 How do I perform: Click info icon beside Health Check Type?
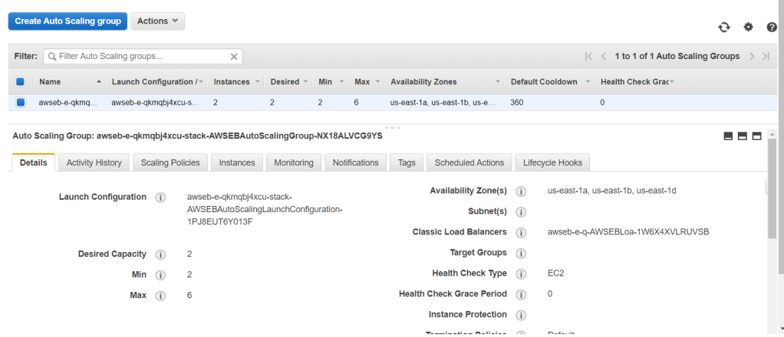(521, 273)
